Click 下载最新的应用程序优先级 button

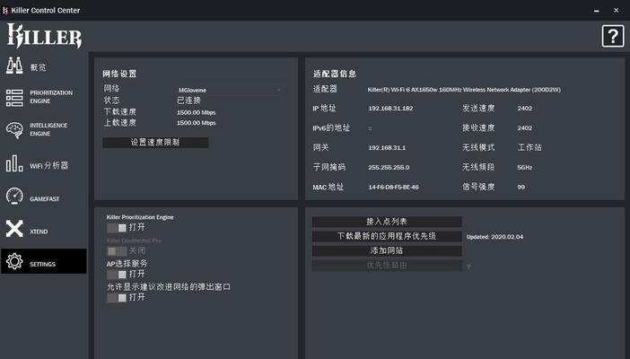(387, 236)
